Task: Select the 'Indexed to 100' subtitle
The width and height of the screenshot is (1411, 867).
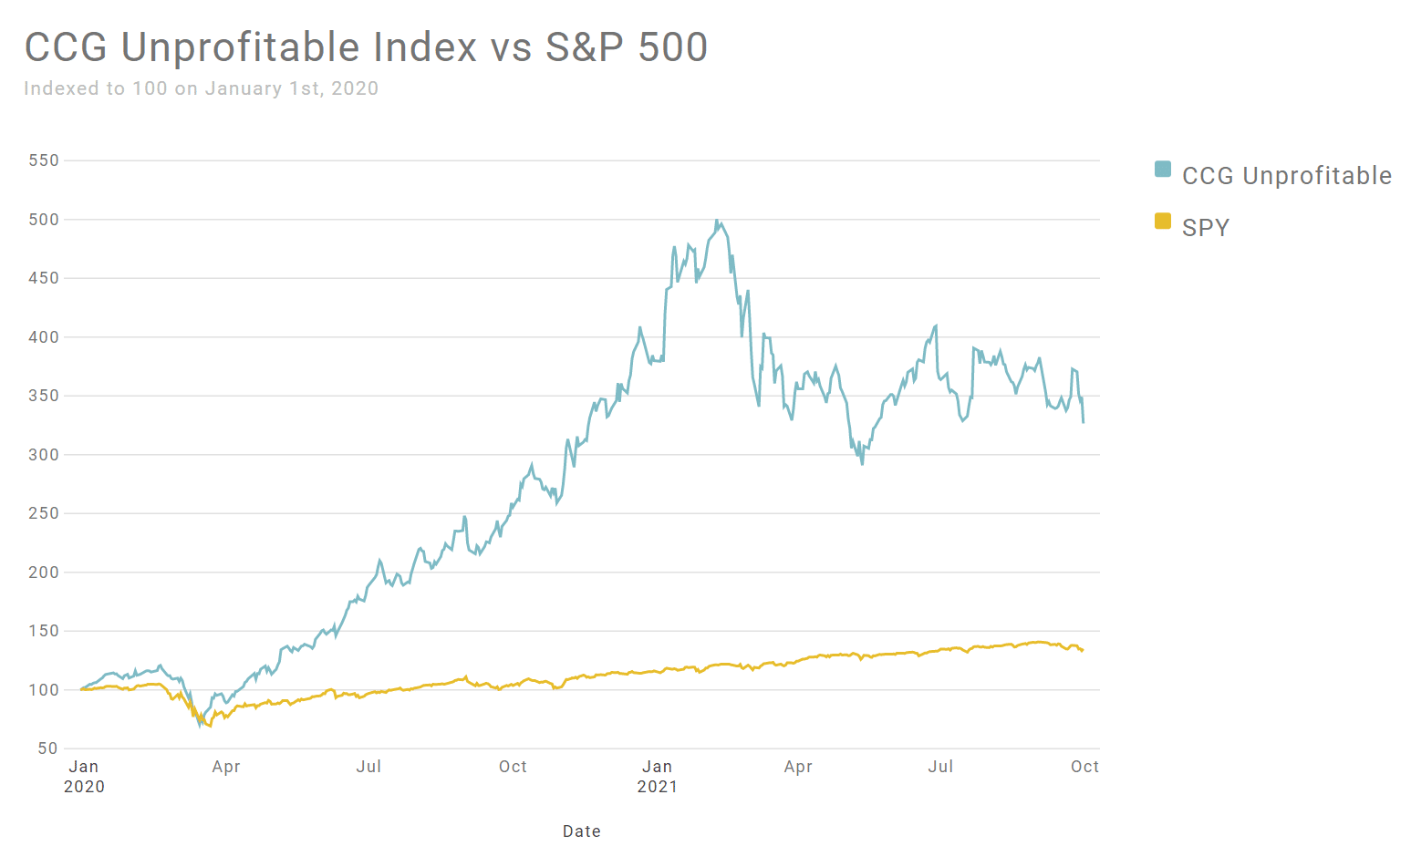Action: (x=201, y=88)
